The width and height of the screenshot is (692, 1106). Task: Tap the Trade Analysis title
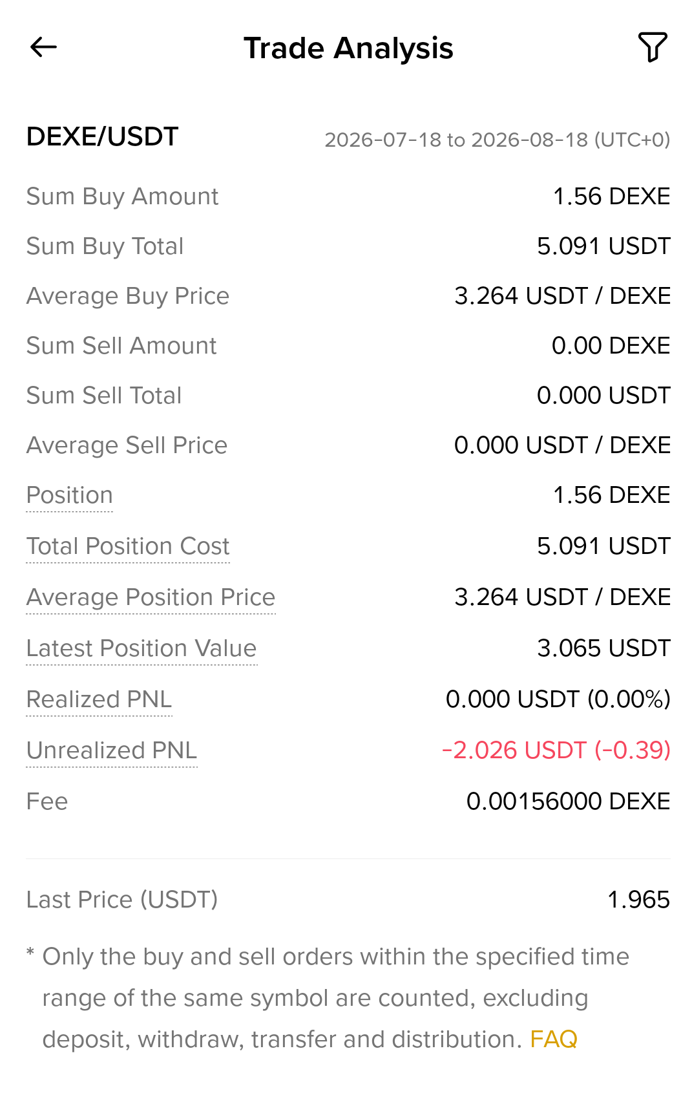[x=348, y=48]
